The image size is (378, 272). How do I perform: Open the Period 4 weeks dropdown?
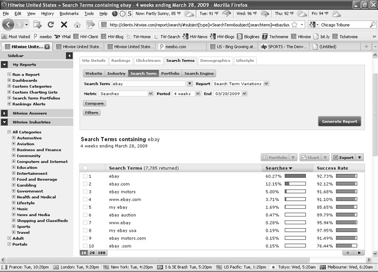coord(187,94)
